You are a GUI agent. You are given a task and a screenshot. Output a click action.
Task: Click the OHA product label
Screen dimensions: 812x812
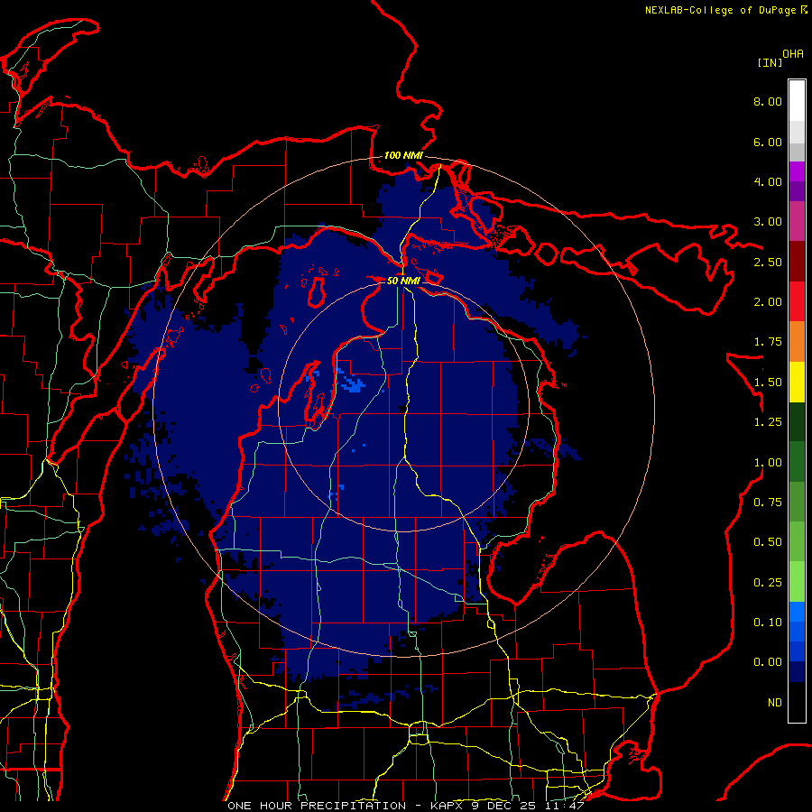[793, 54]
